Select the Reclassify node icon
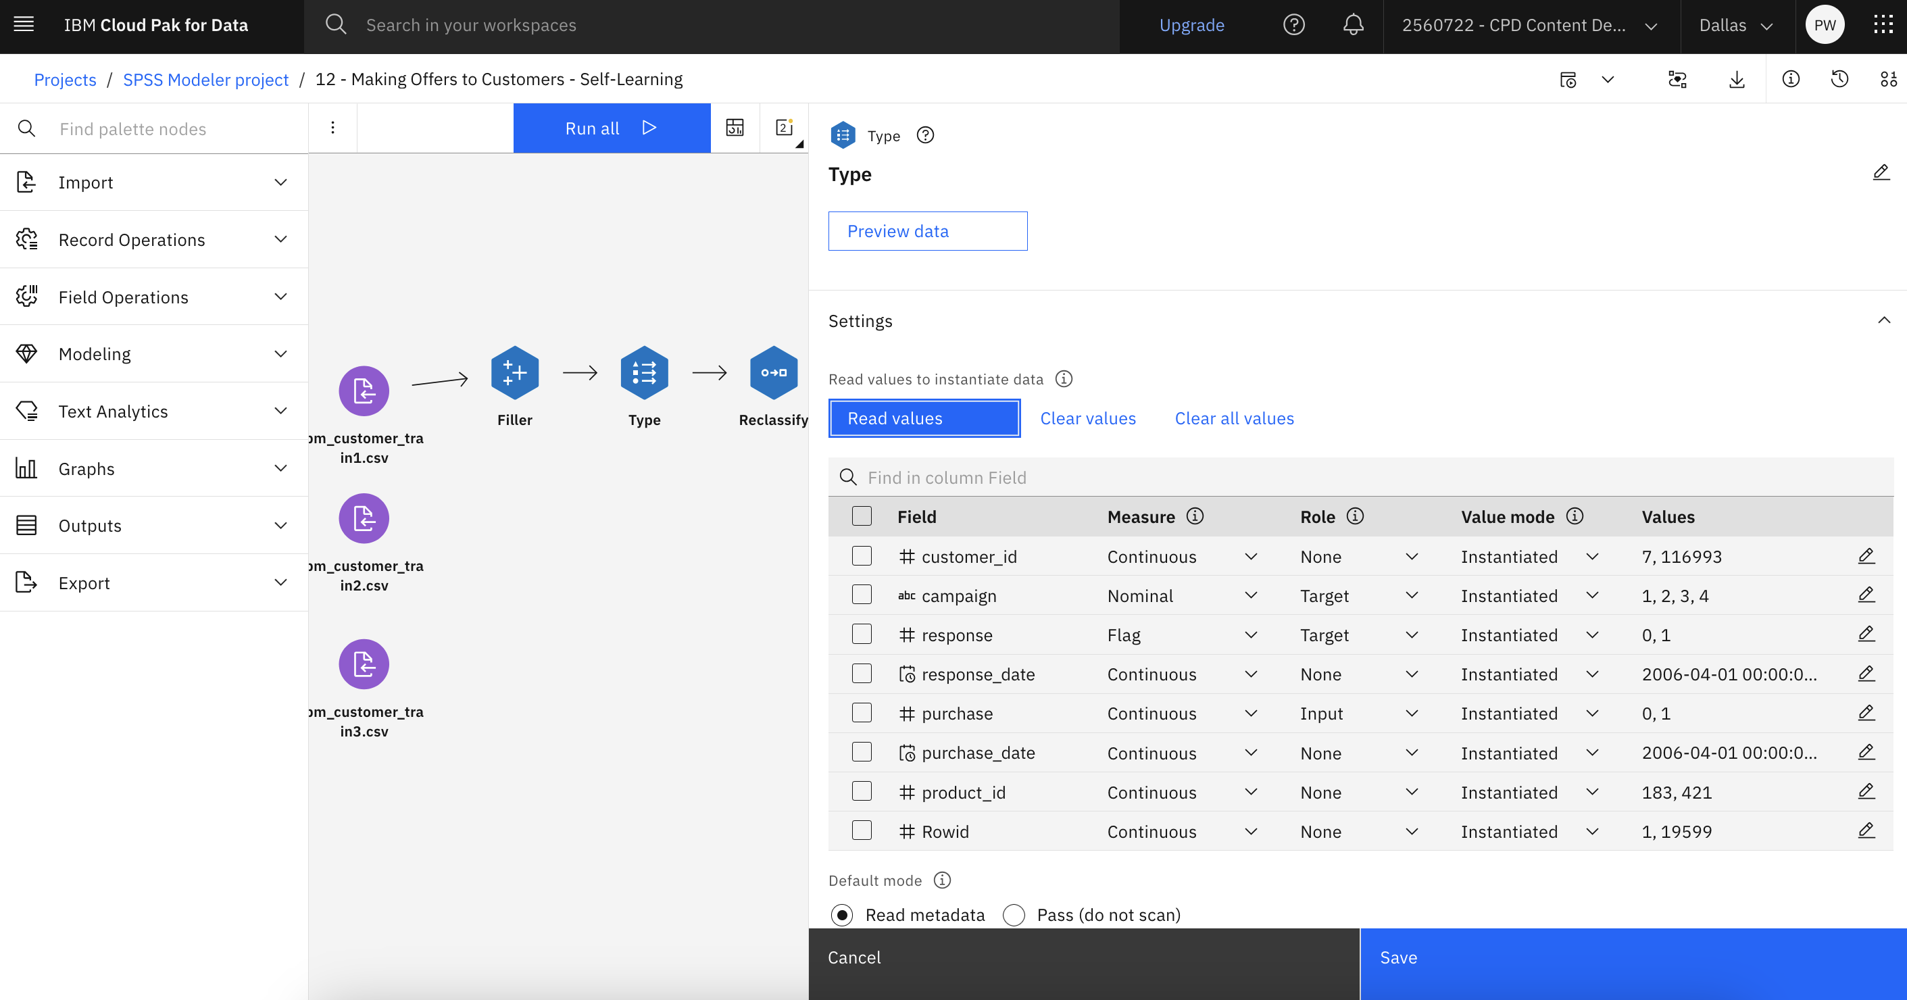Image resolution: width=1907 pixels, height=1000 pixels. tap(774, 372)
